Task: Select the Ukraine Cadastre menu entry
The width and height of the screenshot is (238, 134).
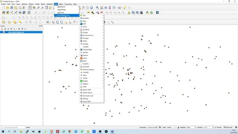Action: pyautogui.click(x=92, y=70)
